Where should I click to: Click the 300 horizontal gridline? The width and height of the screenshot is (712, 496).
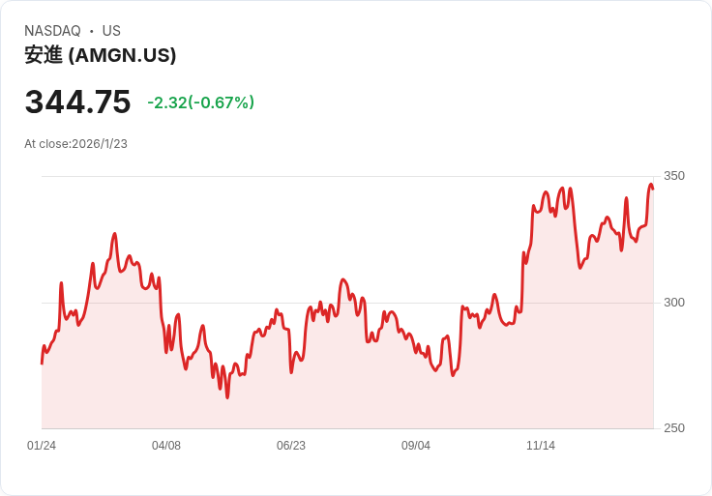347,303
